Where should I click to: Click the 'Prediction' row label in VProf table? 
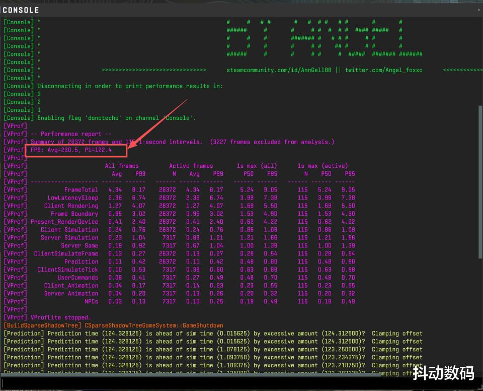click(81, 262)
